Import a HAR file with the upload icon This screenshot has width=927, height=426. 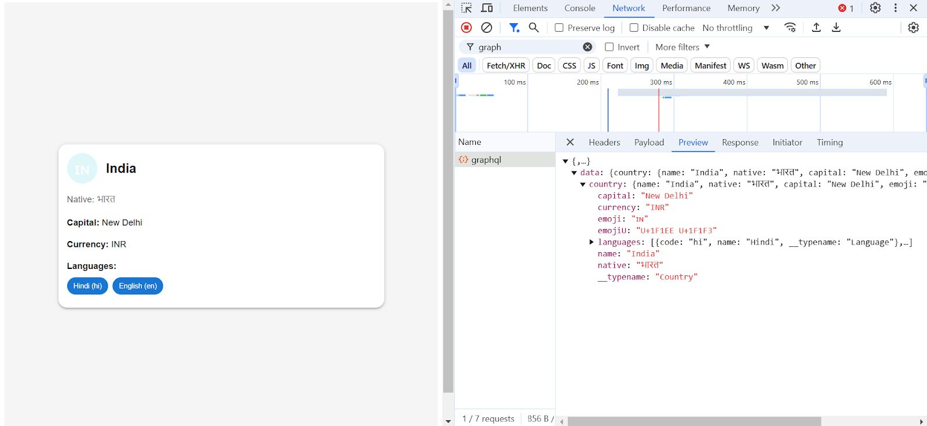pos(816,28)
